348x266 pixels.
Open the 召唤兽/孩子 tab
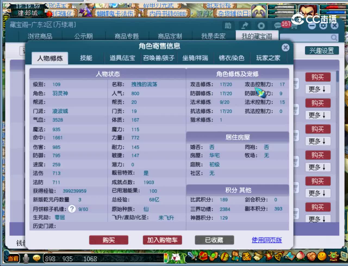(x=159, y=58)
